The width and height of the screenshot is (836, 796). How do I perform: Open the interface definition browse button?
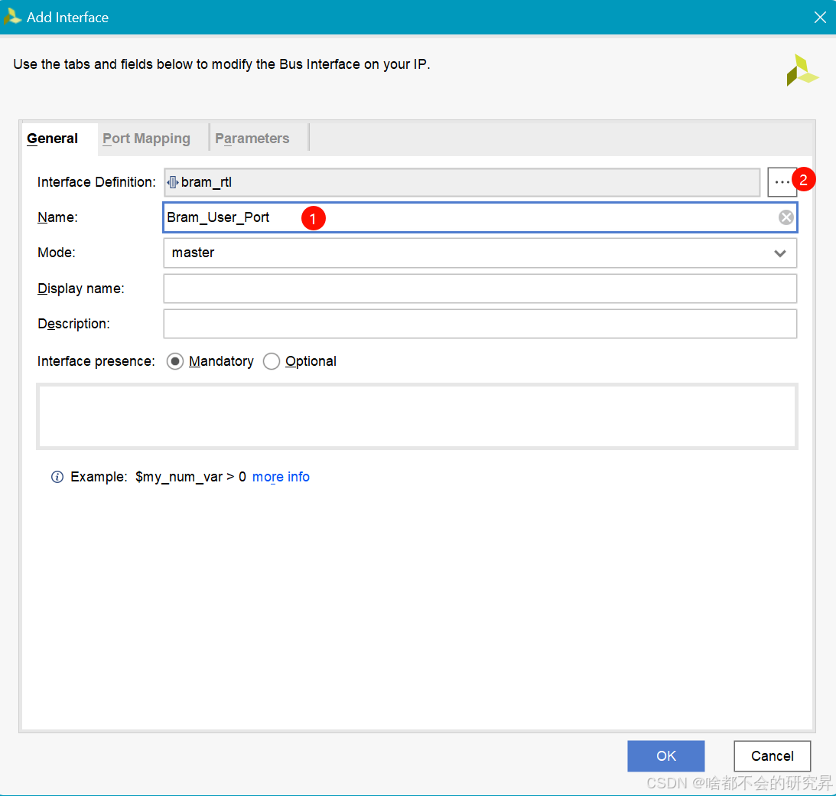pos(782,182)
